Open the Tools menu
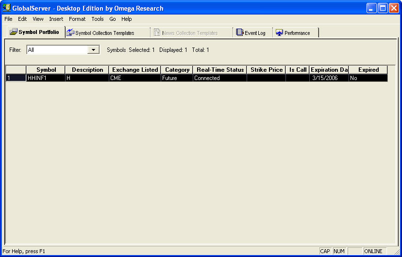Image resolution: width=402 pixels, height=257 pixels. coord(98,19)
